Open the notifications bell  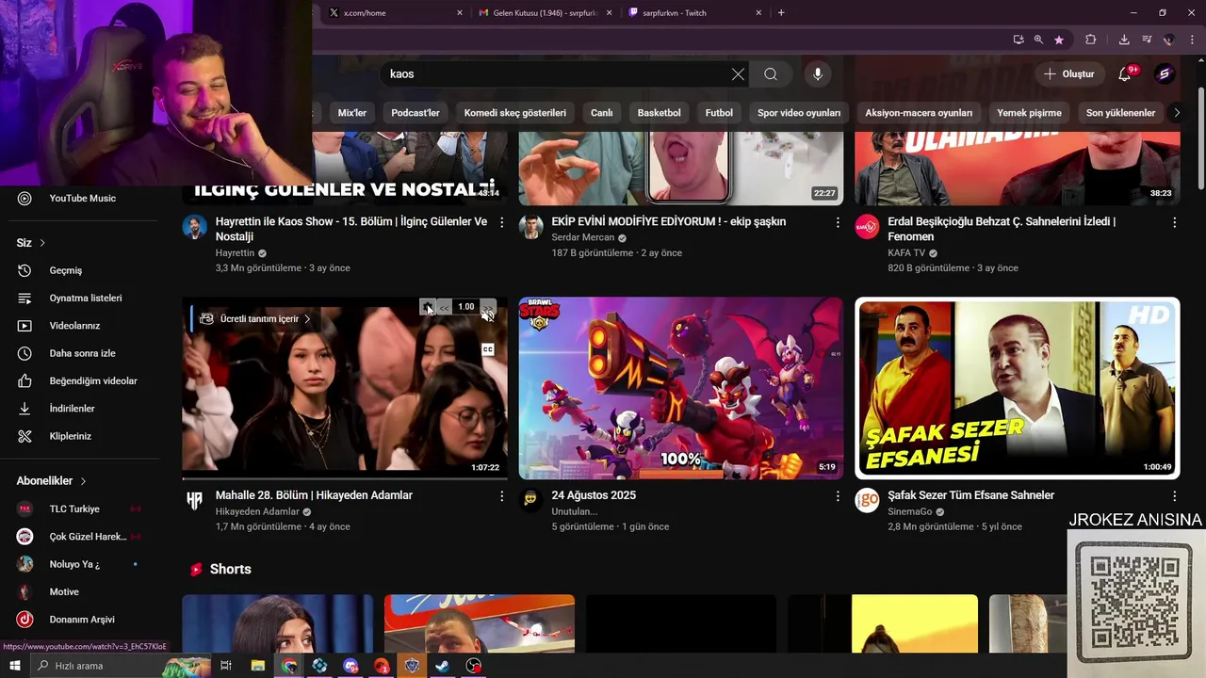[x=1124, y=74]
